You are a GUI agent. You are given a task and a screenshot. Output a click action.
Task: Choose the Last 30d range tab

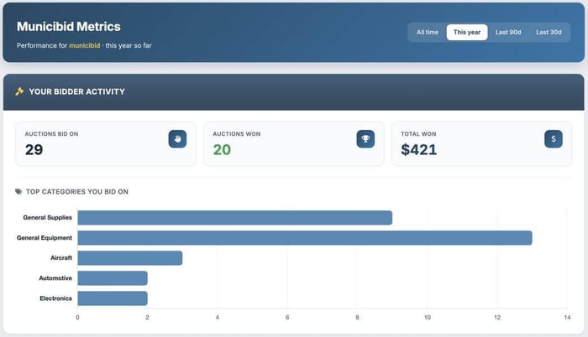tap(549, 32)
